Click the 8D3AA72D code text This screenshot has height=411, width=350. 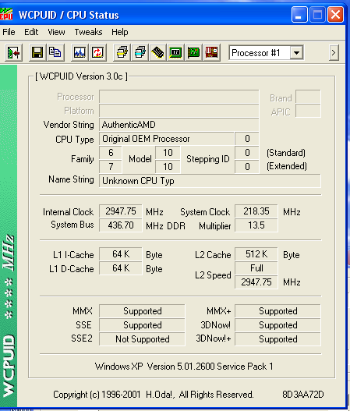303,395
